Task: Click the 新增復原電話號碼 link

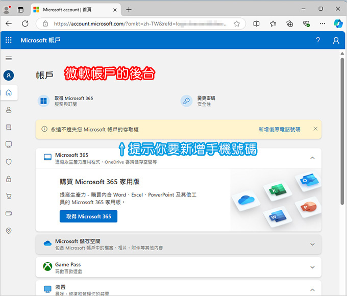Action: coord(279,129)
